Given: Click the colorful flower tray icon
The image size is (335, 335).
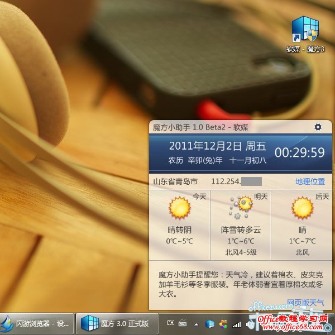Looking at the screenshot, I should point(223,324).
